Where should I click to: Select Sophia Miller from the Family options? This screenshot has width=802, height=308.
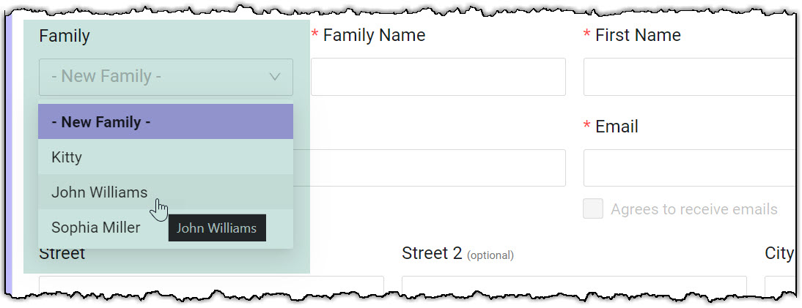(x=96, y=228)
